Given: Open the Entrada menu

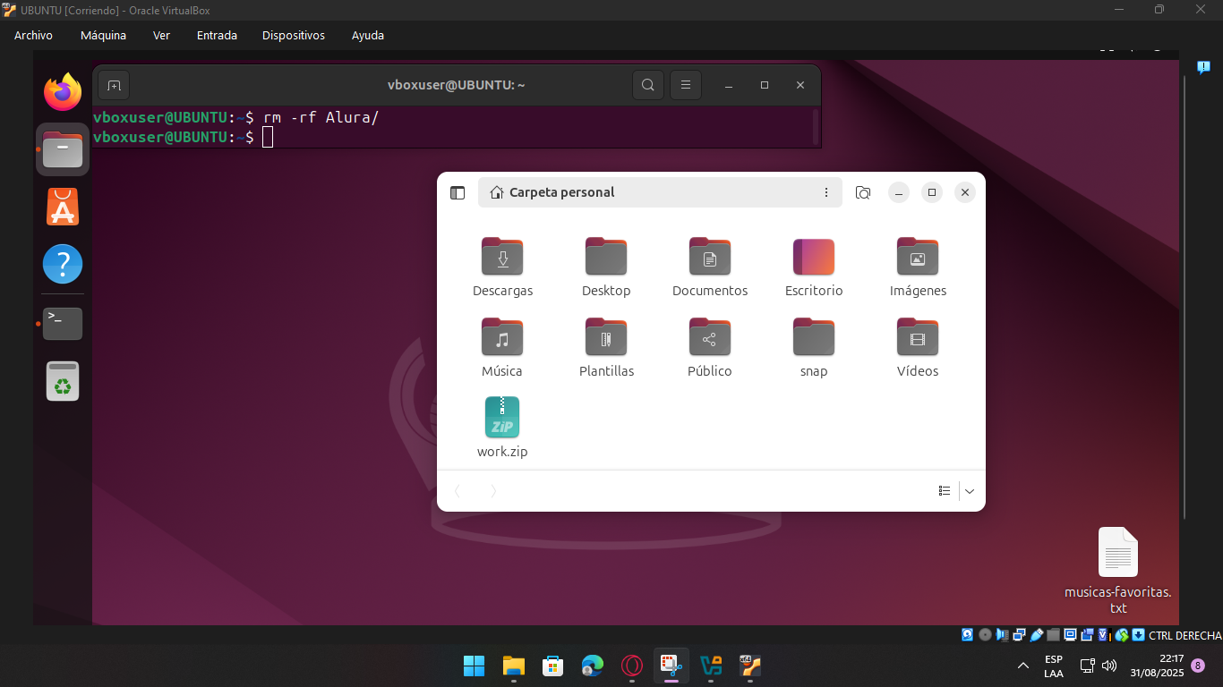Looking at the screenshot, I should (x=217, y=35).
